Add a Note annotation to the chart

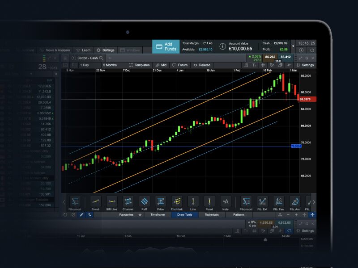226,203
